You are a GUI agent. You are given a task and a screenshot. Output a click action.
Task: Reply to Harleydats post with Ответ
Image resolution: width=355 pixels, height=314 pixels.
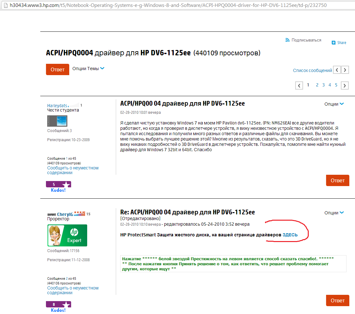pyautogui.click(x=338, y=180)
